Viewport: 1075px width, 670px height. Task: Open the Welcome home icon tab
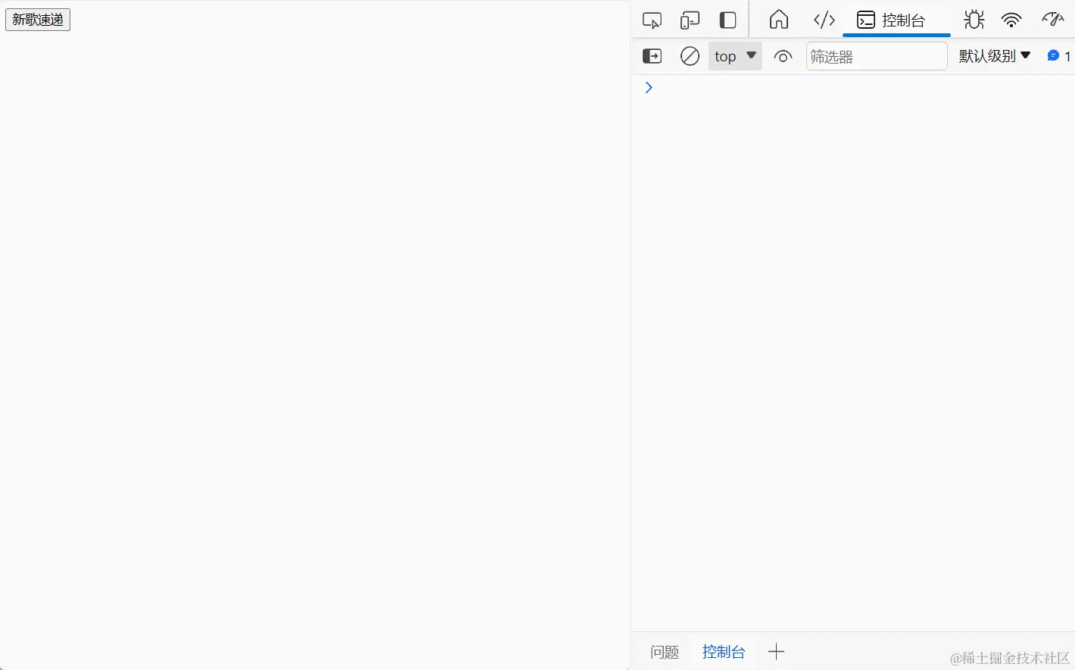click(x=779, y=20)
